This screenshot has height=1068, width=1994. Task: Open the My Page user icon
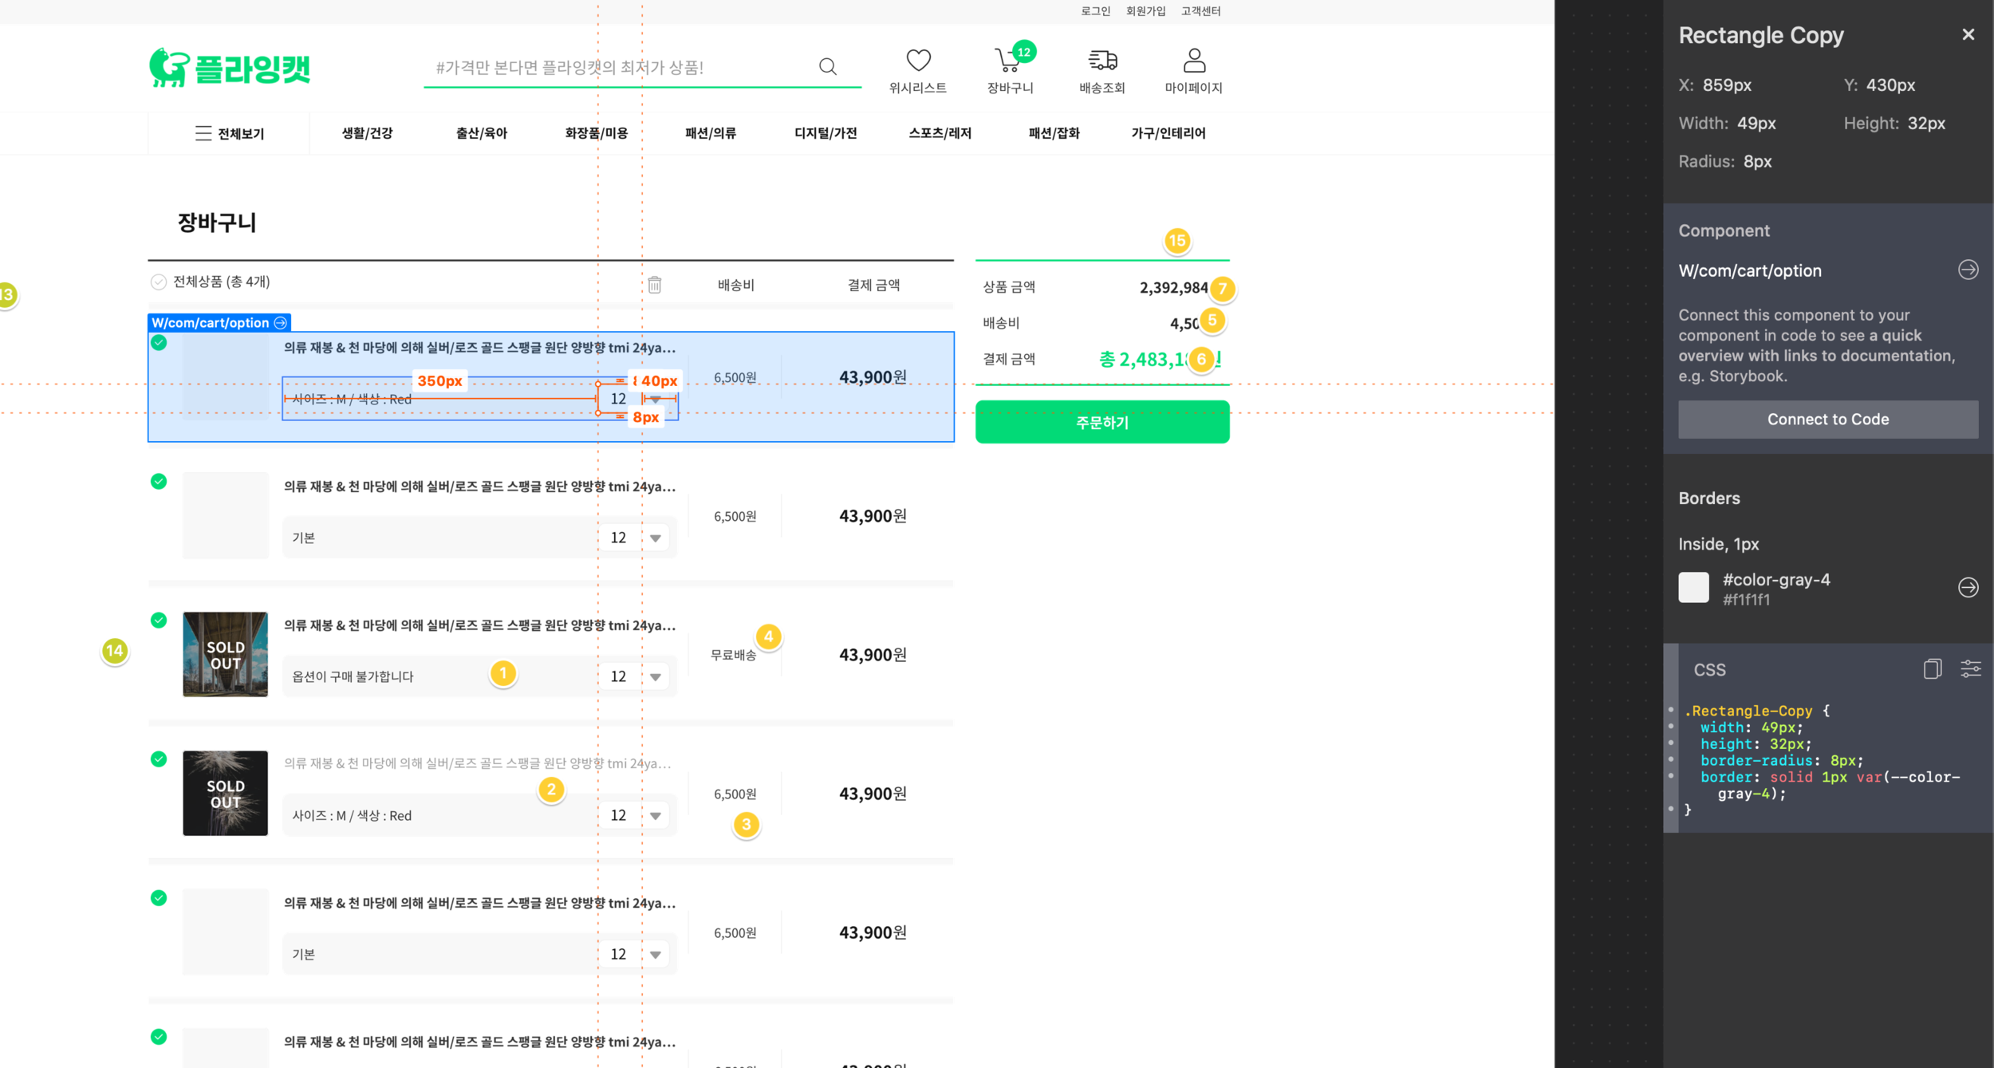pos(1193,61)
